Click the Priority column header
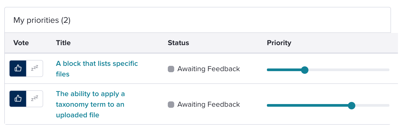This screenshot has width=399, height=129. pyautogui.click(x=279, y=43)
